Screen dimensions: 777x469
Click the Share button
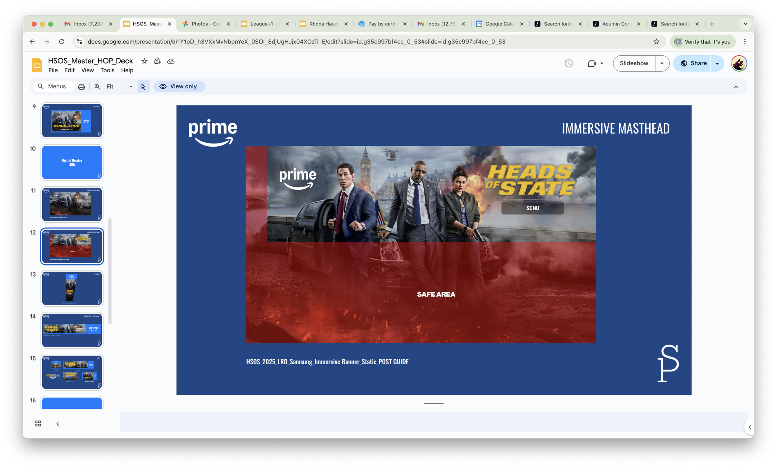click(693, 63)
